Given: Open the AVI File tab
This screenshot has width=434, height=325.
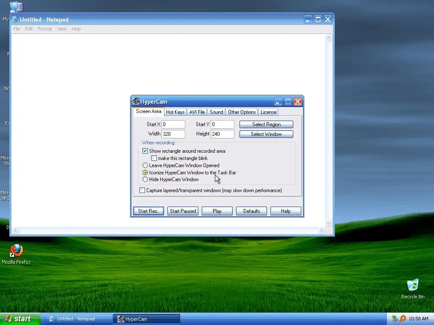Looking at the screenshot, I should (197, 112).
